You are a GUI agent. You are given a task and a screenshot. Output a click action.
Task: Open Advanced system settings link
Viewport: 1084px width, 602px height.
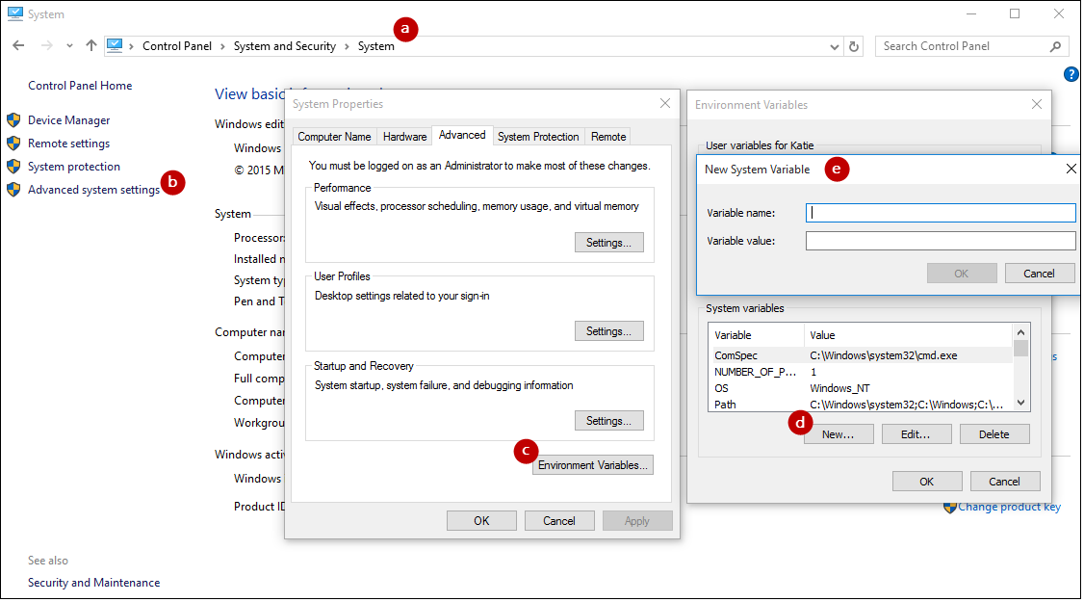[x=93, y=190]
